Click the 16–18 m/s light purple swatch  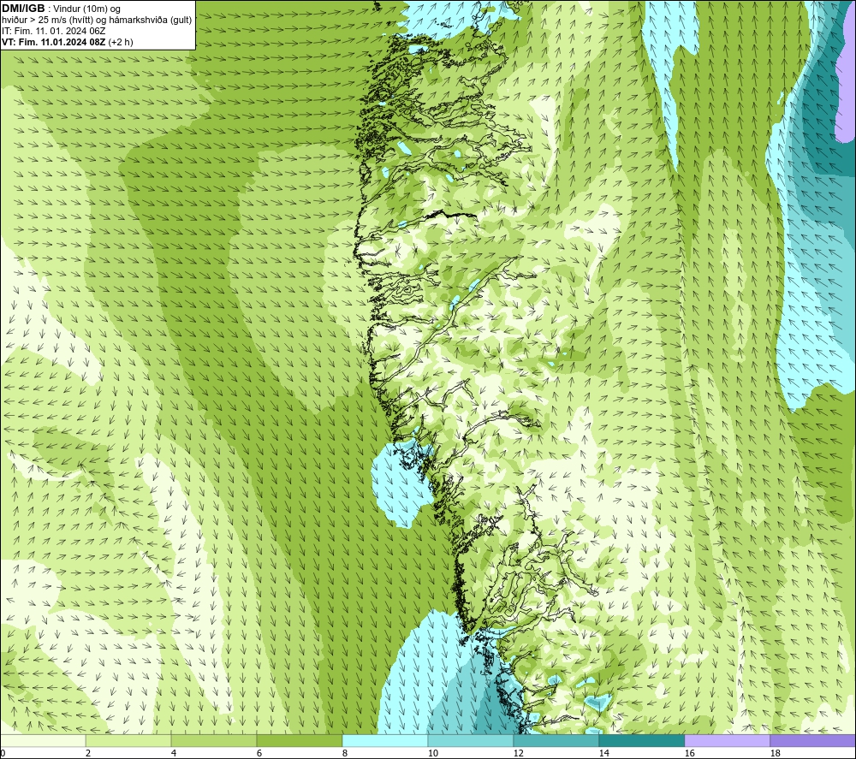727,740
